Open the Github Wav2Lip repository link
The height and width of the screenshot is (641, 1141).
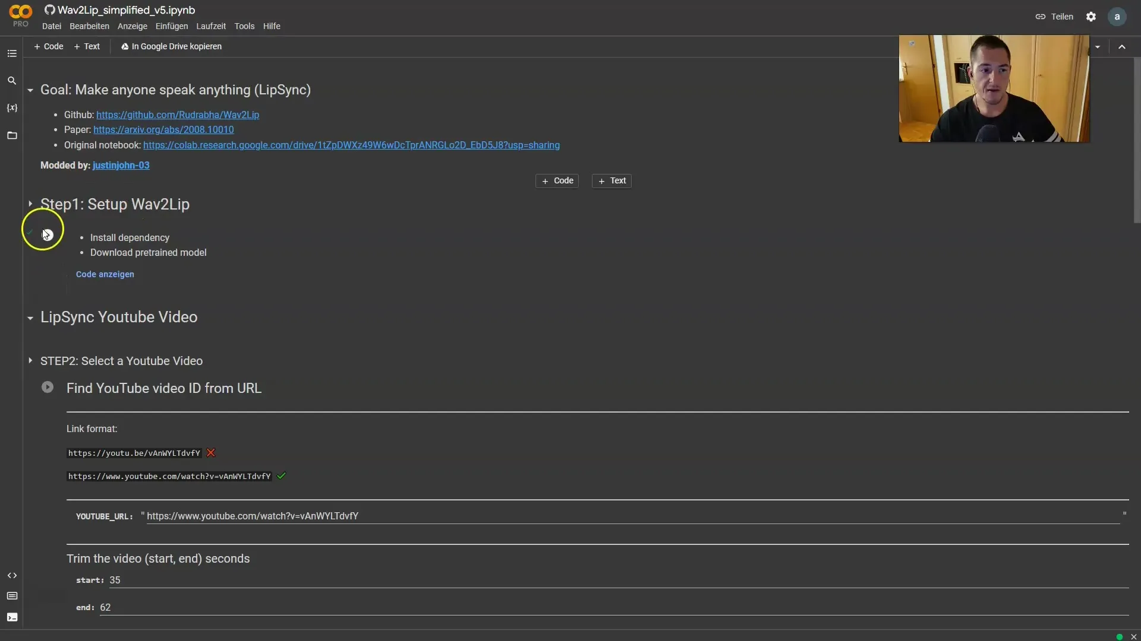[x=177, y=115]
